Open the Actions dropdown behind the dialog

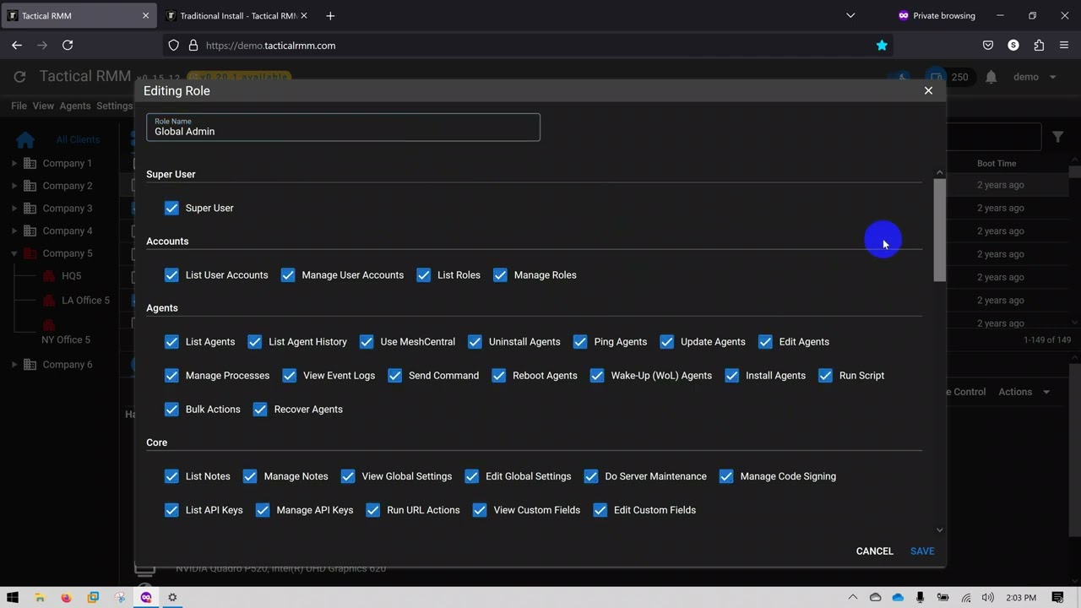coord(1024,392)
